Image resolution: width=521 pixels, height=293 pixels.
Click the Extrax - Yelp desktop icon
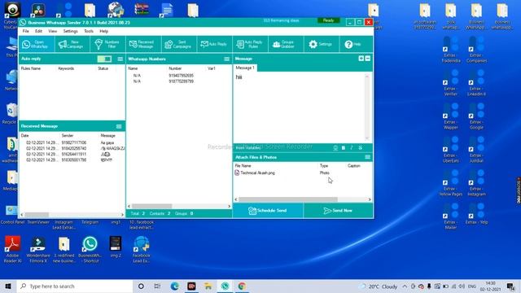click(x=476, y=214)
